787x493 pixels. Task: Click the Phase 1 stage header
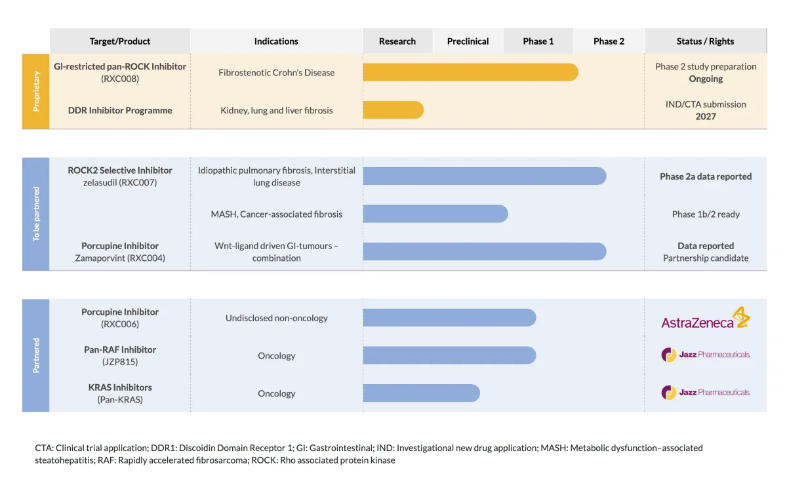coord(538,41)
